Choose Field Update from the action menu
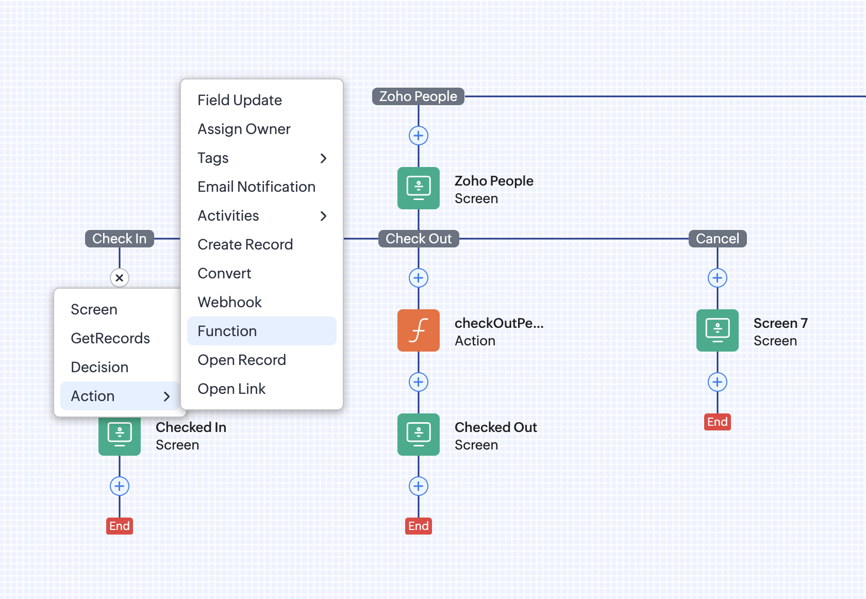Viewport: 866px width, 599px height. [262, 100]
